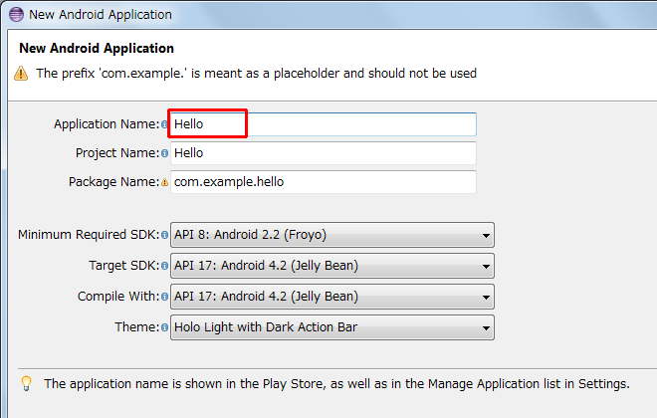Click the warning icon next to Package Name
This screenshot has width=657, height=418.
(x=164, y=183)
